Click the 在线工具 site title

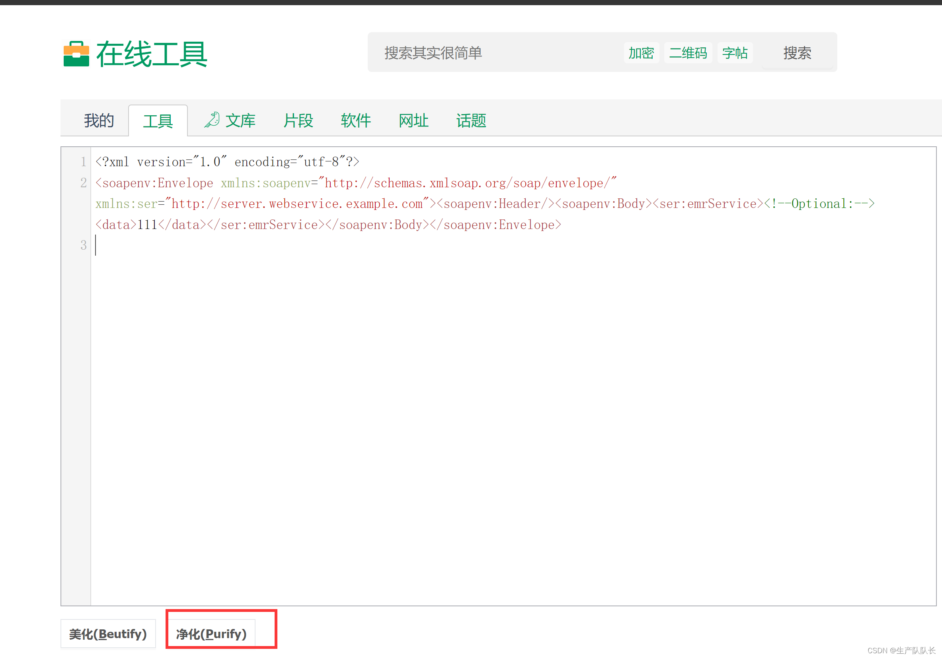click(151, 54)
